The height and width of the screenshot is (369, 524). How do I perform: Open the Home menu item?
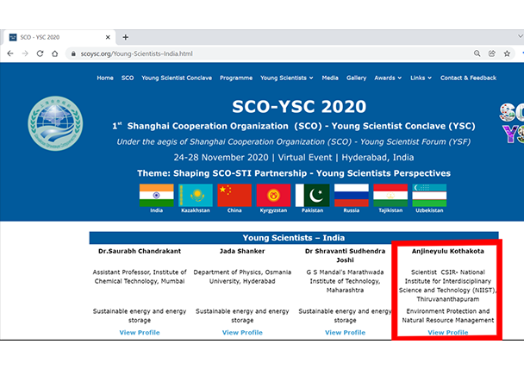click(105, 78)
